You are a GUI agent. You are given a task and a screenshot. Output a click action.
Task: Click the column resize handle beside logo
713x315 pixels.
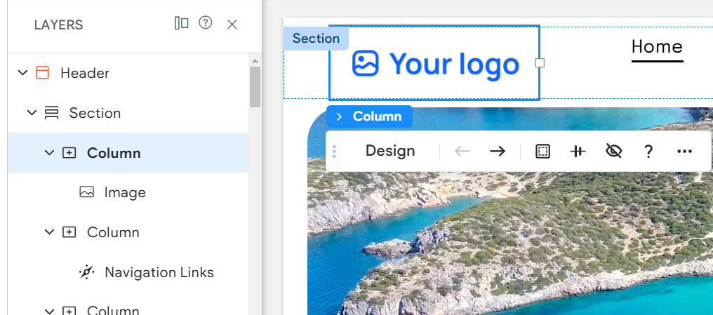[540, 62]
